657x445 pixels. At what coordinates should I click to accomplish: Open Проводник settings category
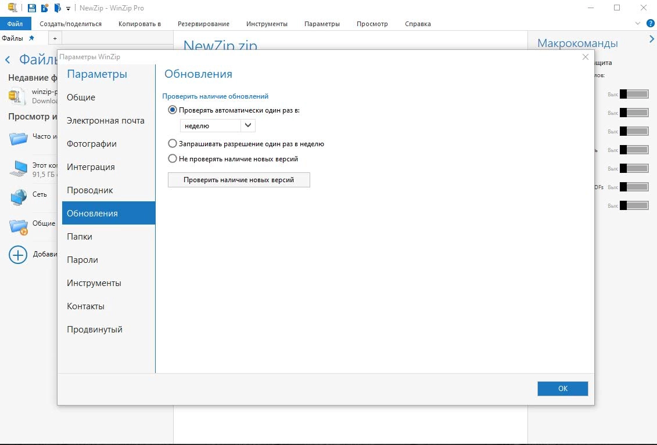coord(109,190)
